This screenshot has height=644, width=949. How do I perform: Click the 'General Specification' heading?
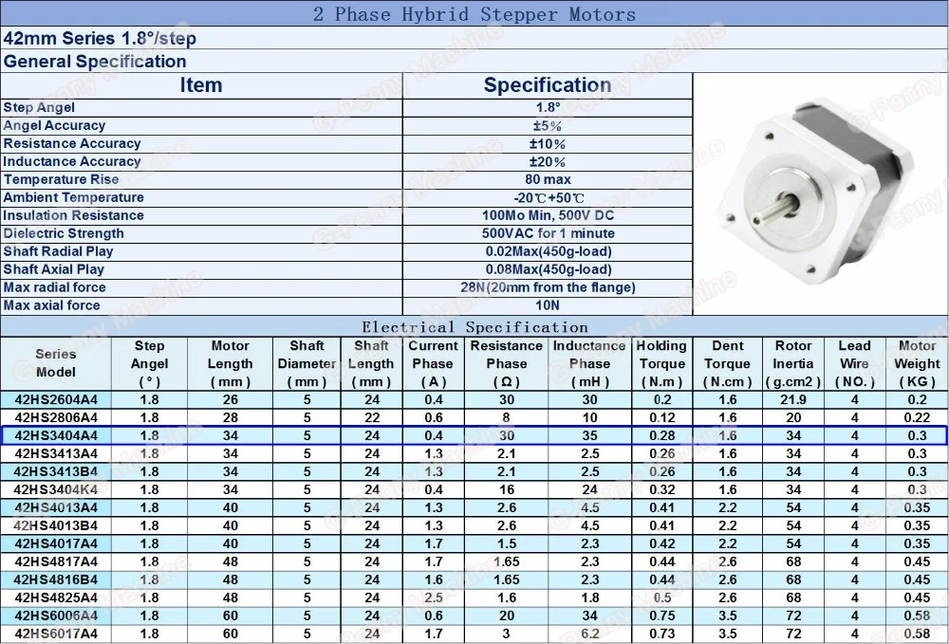pos(95,61)
